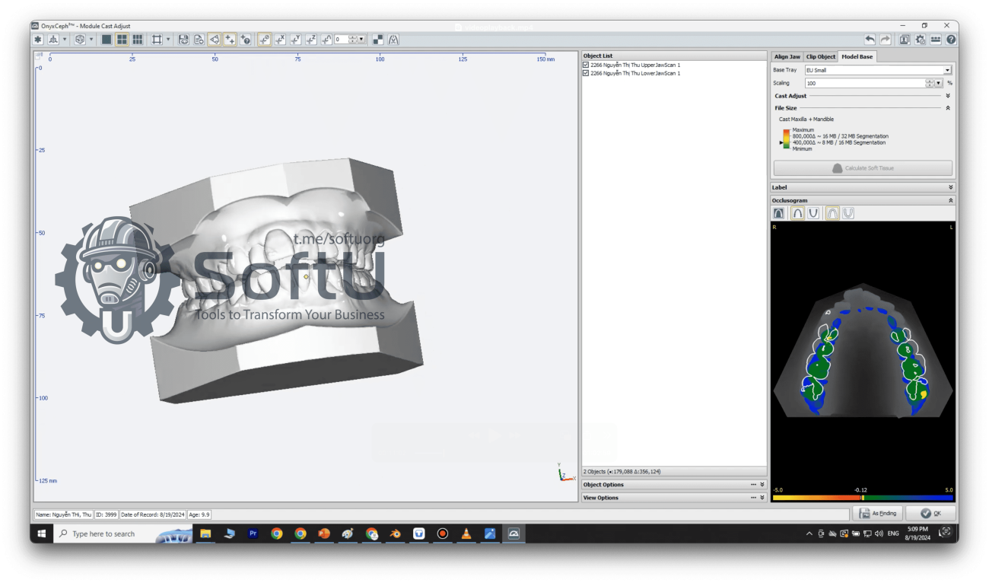Click the keyboard shortcuts icon
The height and width of the screenshot is (583, 989).
(x=936, y=40)
